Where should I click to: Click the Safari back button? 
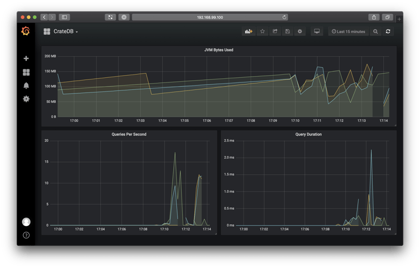(x=44, y=17)
